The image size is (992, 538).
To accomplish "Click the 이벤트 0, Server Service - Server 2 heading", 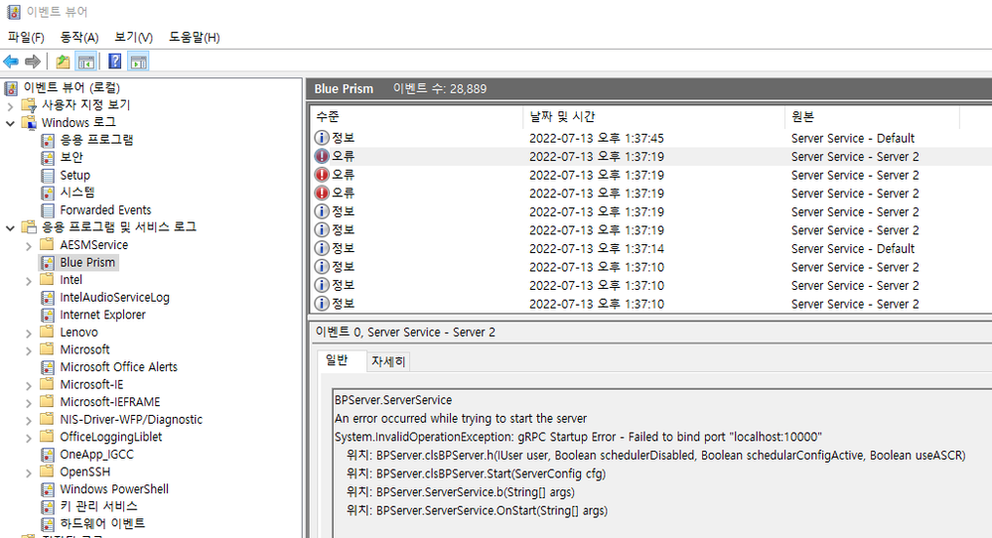I will click(405, 332).
